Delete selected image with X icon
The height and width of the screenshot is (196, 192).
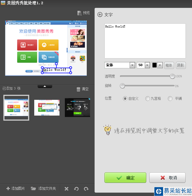(67, 189)
